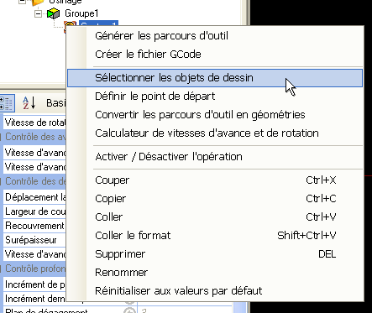Click the Groupe1 cube icon
Screen dimensions: 372x313
[53, 13]
